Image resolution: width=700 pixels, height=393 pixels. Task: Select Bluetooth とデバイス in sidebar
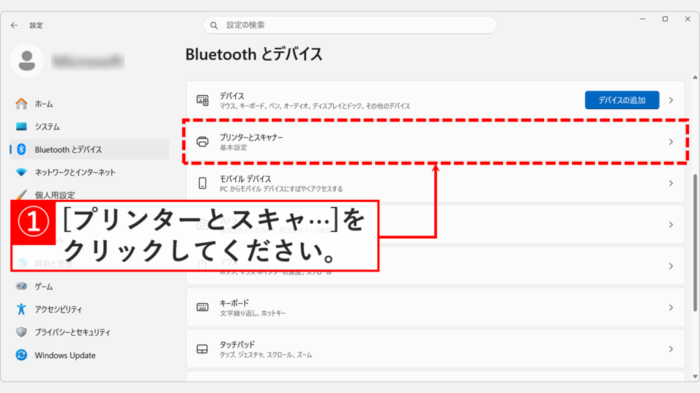click(x=90, y=149)
